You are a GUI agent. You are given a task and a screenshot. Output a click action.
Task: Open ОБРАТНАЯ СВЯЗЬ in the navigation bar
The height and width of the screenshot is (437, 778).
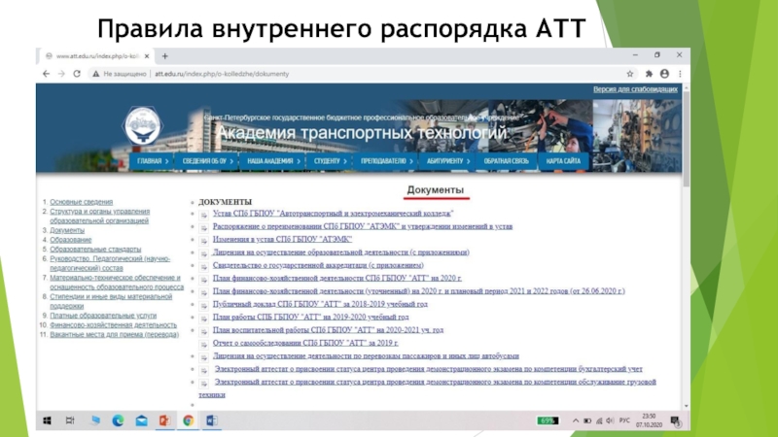[507, 160]
